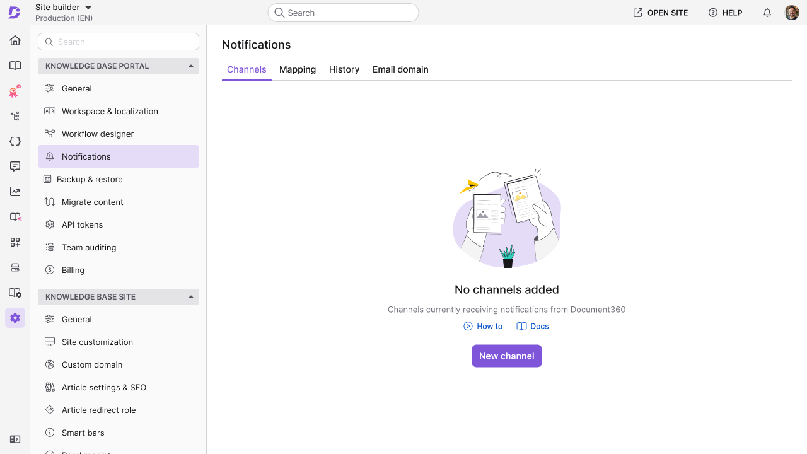The height and width of the screenshot is (454, 807).
Task: Click the bottom-left collapse panel icon
Action: 15,439
